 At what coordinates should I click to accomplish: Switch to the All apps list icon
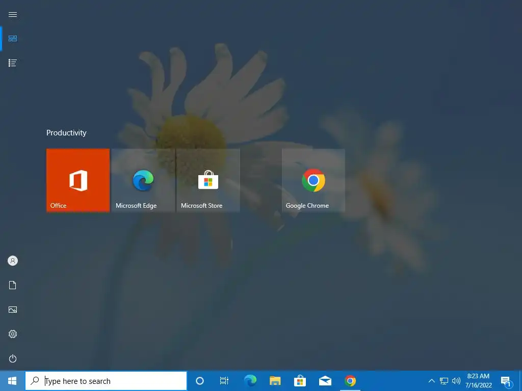13,63
